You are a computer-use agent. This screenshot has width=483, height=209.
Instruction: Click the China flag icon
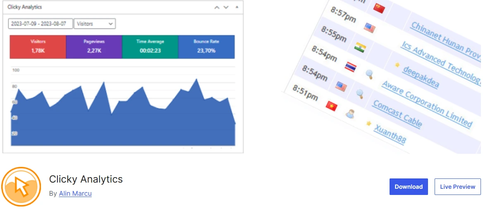coord(379,8)
